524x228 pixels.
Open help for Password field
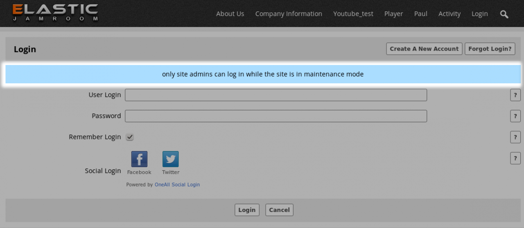pos(515,116)
